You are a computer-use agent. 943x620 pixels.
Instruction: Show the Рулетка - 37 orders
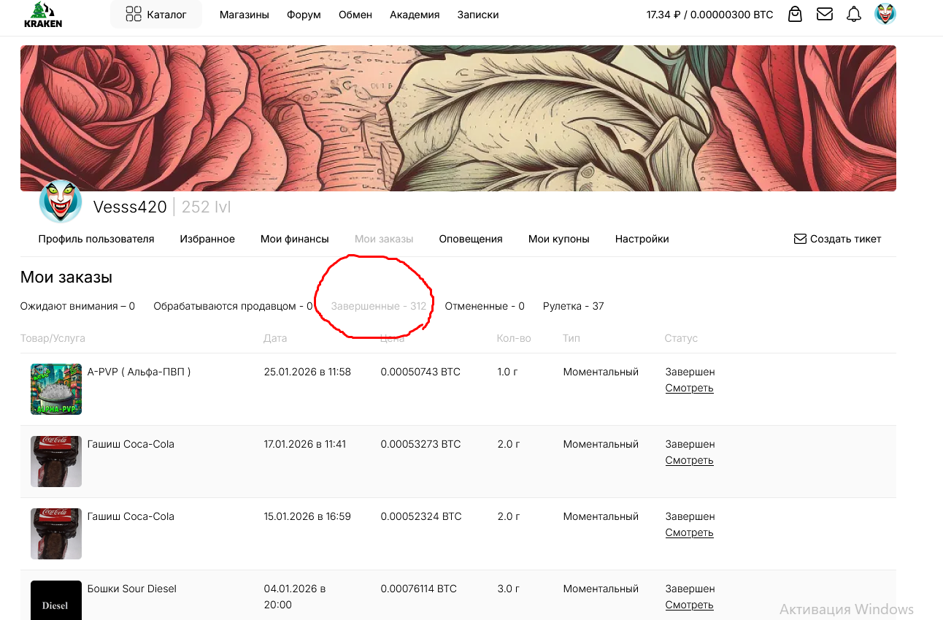[573, 306]
